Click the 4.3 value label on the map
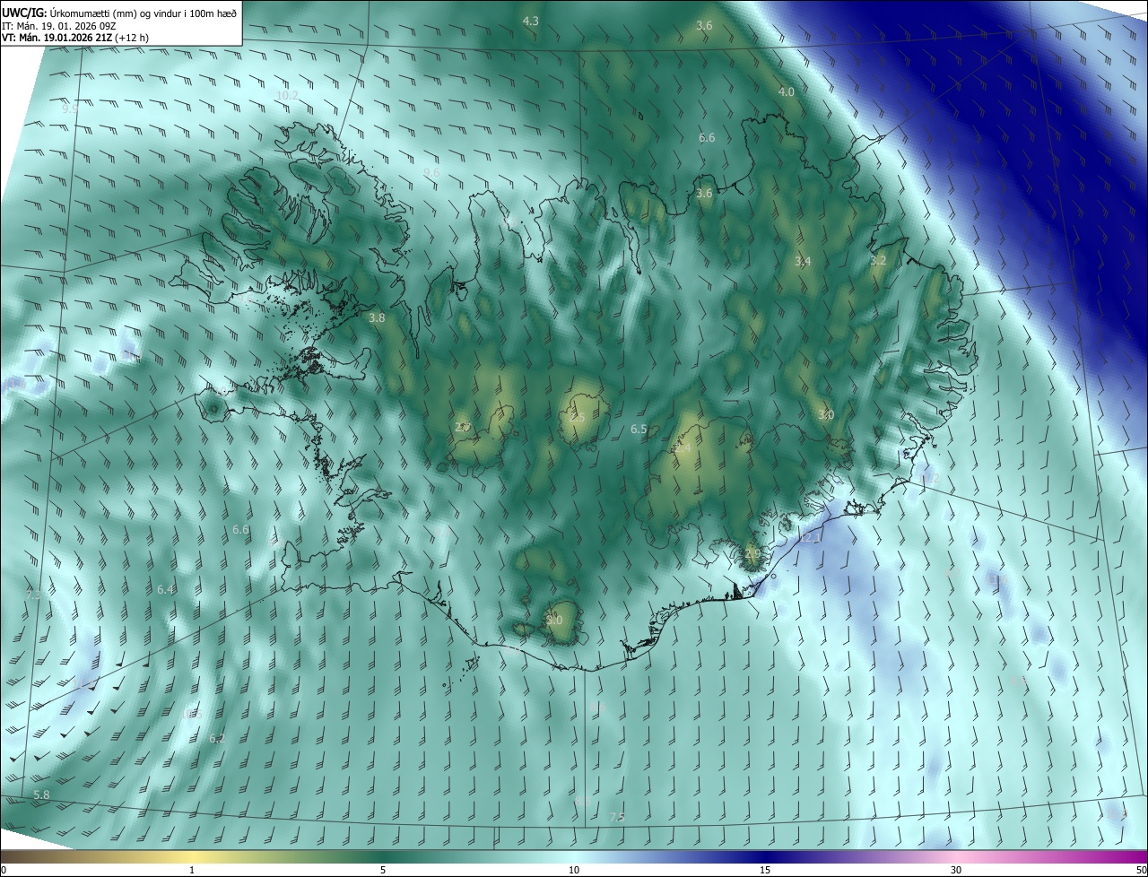 (530, 21)
